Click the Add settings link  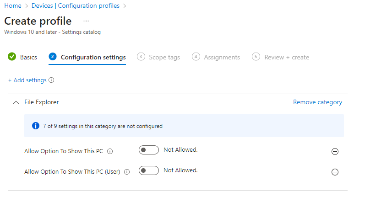tap(27, 80)
